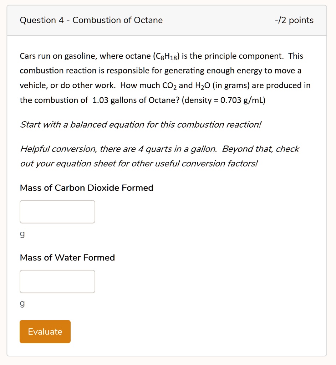
Task: Click the 'Question 4 - Combustion of Octane' title
Action: point(91,20)
